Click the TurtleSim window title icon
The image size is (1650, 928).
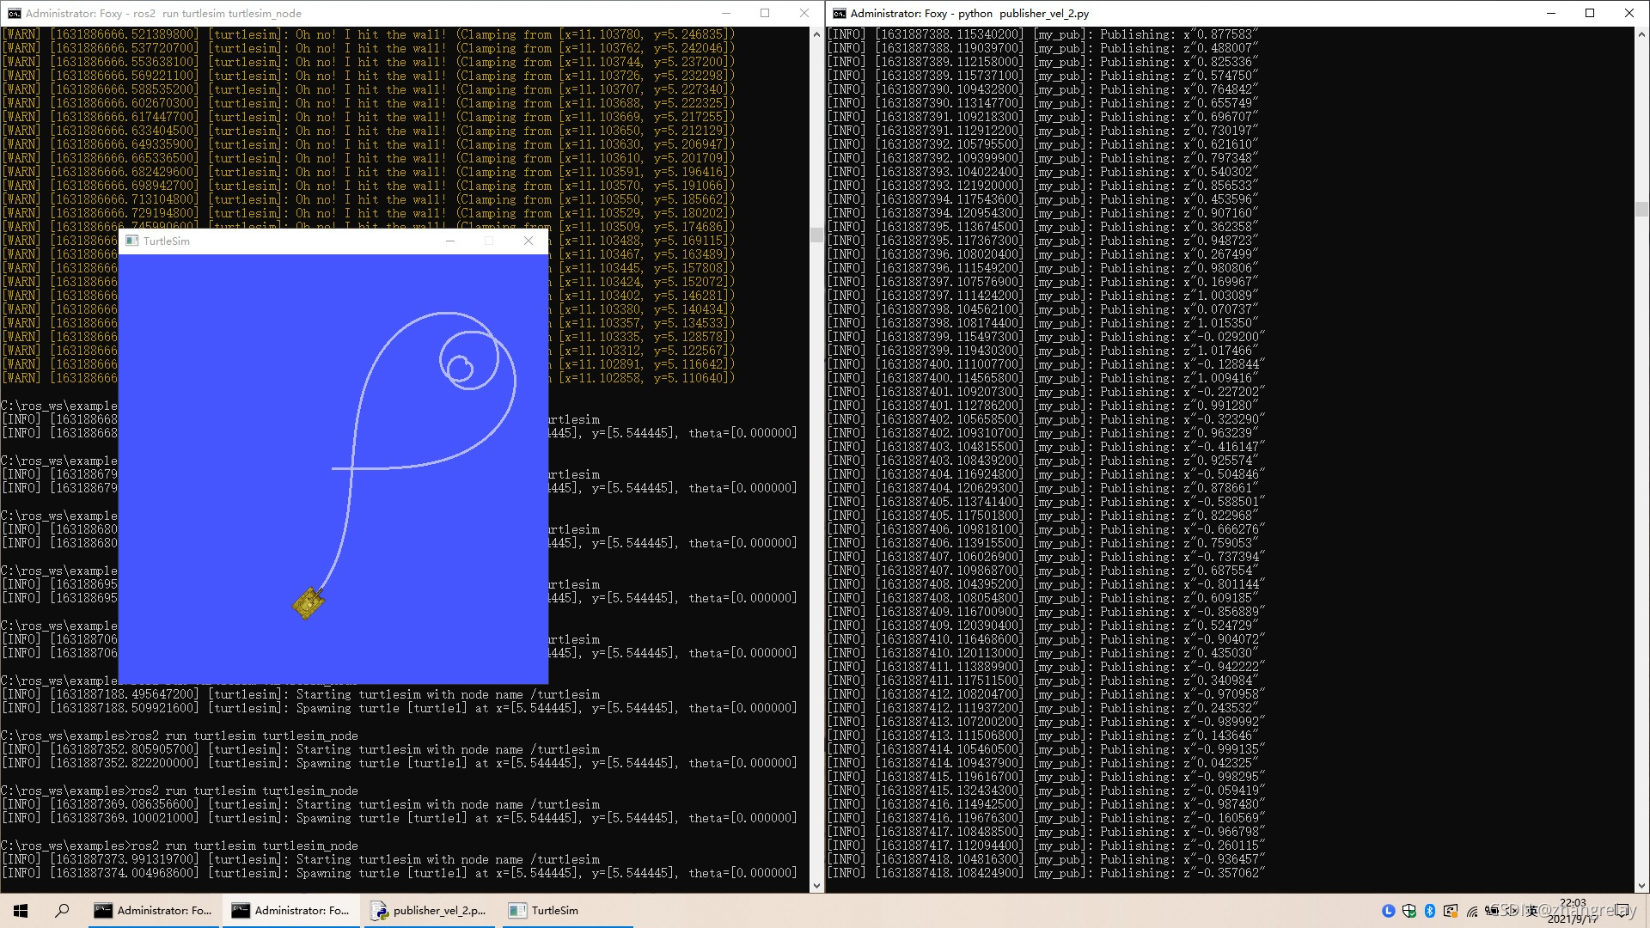(x=132, y=241)
